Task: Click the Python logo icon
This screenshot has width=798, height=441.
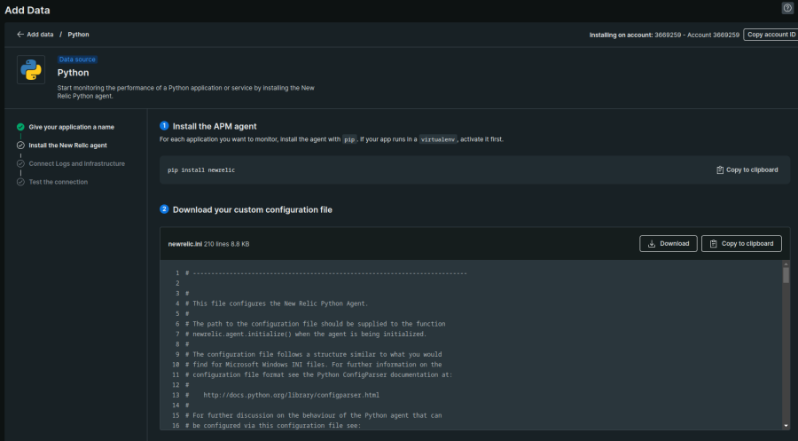Action: coord(31,70)
